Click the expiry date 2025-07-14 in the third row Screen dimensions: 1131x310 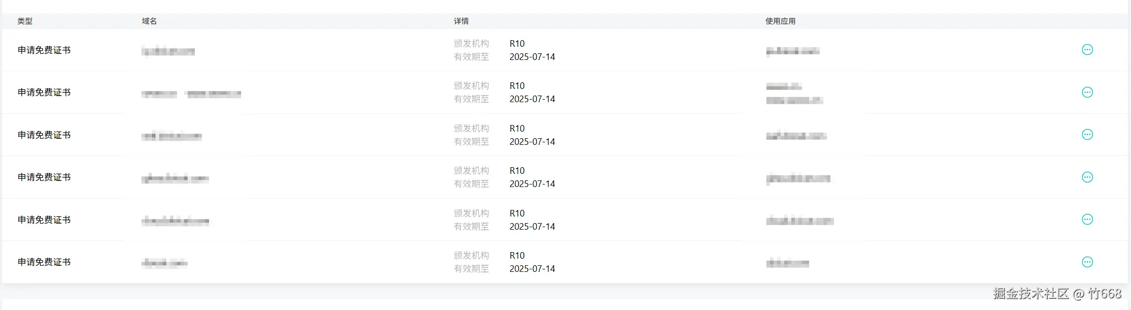(x=532, y=142)
